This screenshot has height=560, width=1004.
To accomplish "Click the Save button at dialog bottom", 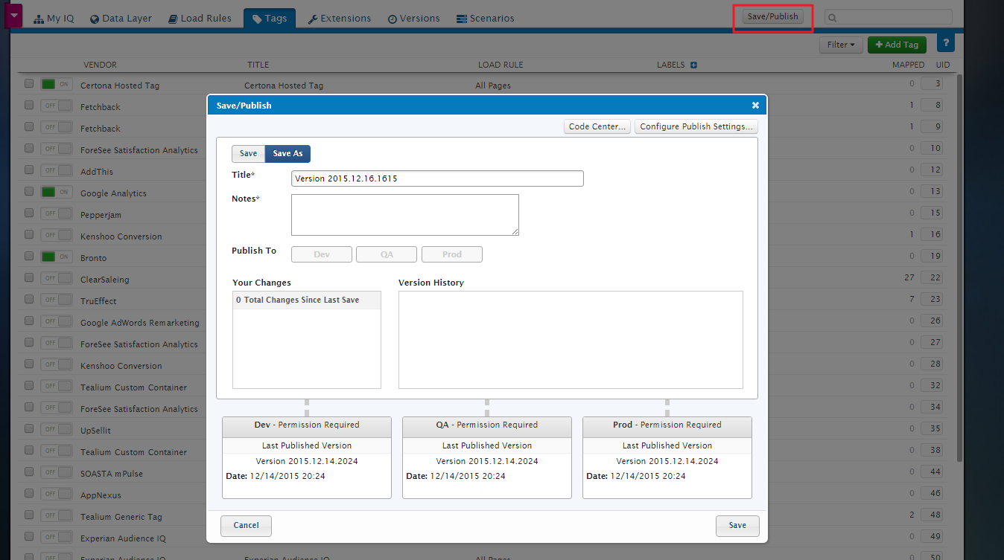I will point(737,525).
